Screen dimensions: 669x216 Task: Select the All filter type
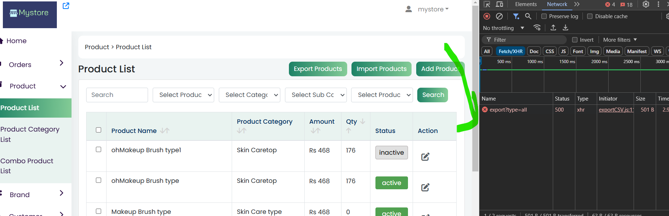click(x=487, y=51)
